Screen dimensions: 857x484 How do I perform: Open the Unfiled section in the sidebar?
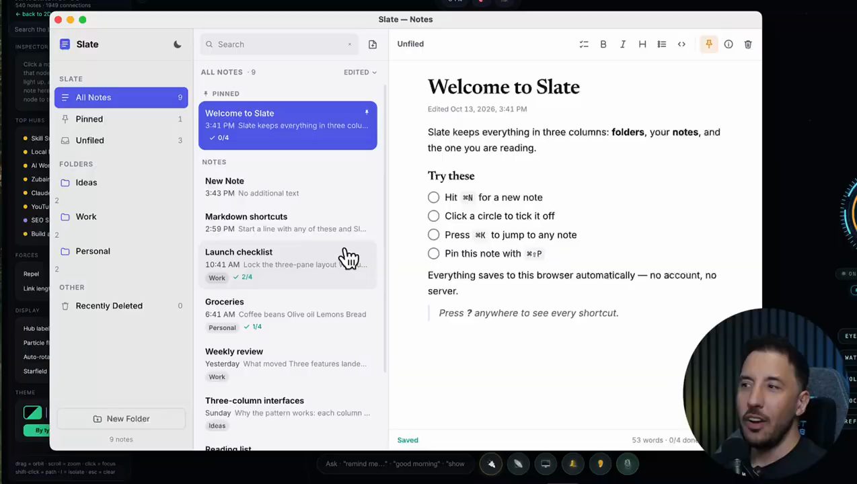(x=121, y=140)
